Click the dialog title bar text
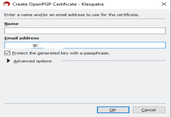 (x=58, y=4)
